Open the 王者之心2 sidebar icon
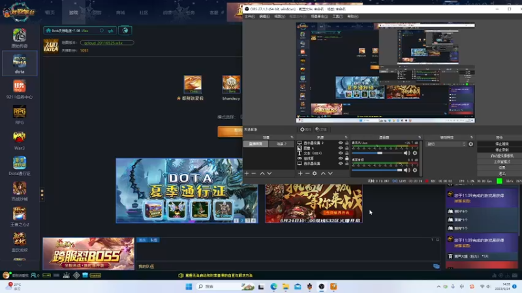This screenshot has height=293, width=522. tap(20, 217)
